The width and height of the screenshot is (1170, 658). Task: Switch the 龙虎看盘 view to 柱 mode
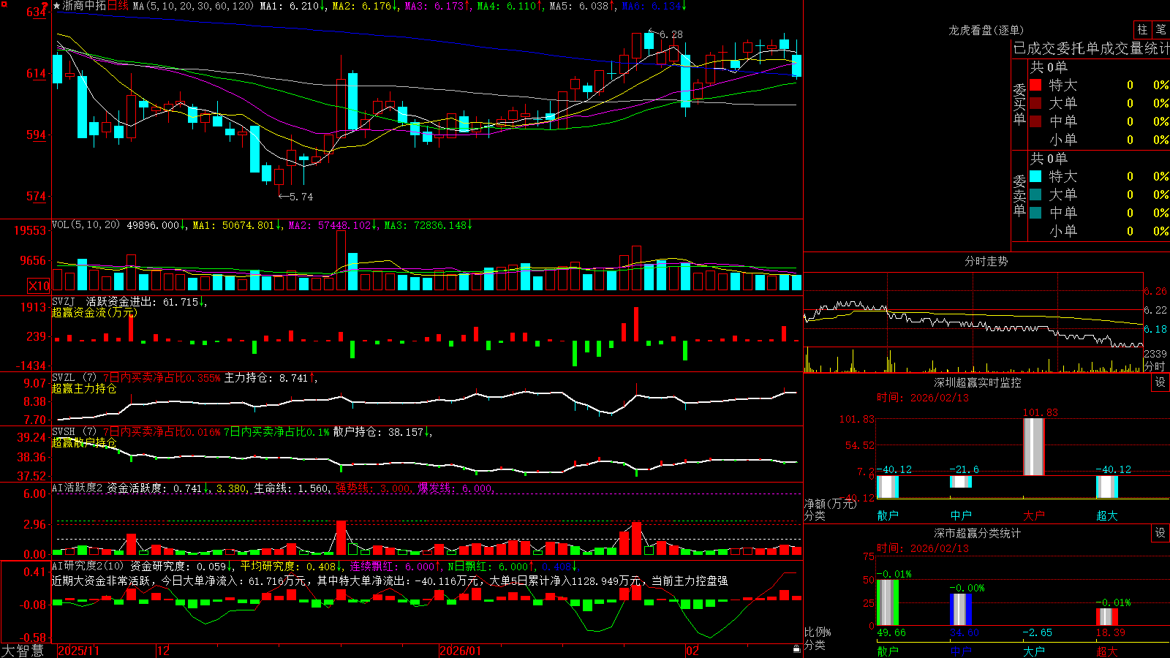(x=1142, y=29)
